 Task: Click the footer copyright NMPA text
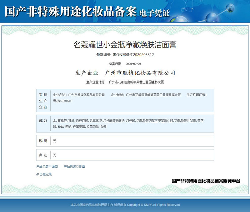click(125, 205)
